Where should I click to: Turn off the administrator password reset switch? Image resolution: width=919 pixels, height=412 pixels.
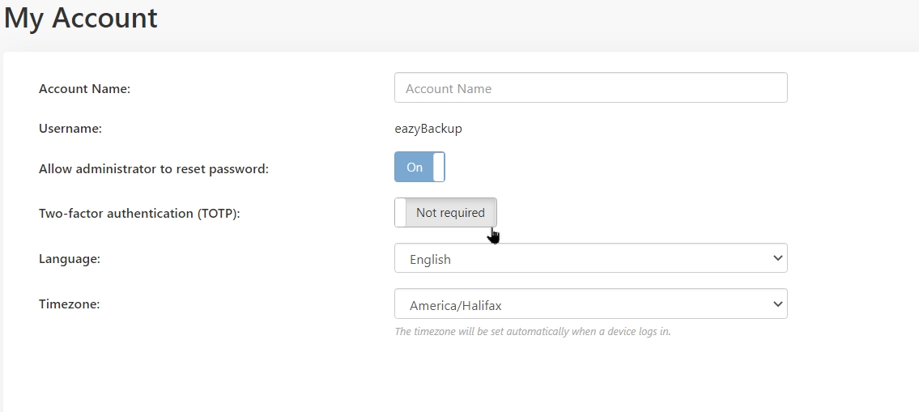[x=419, y=167]
